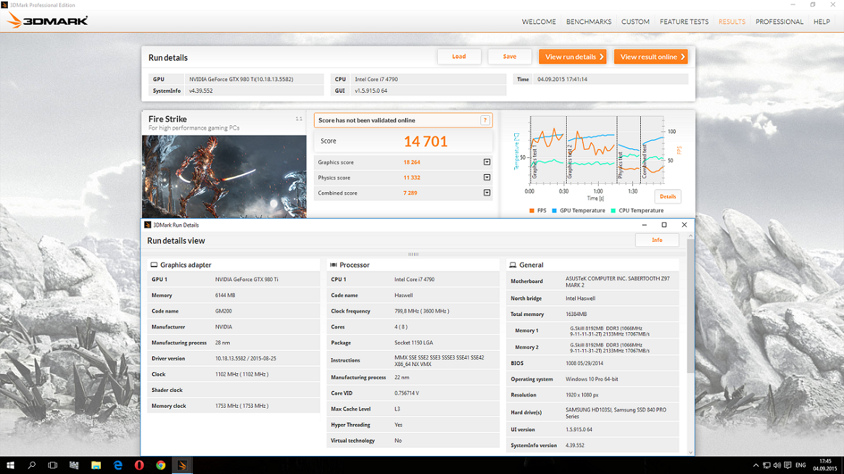Open Task View on taskbar
The width and height of the screenshot is (844, 474).
point(52,465)
